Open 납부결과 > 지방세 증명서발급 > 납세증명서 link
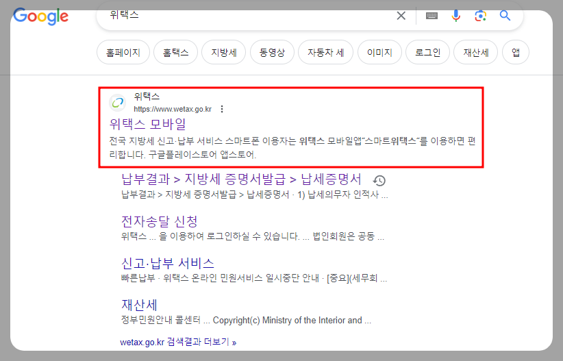Screen dimensions: 563x361 pos(241,179)
